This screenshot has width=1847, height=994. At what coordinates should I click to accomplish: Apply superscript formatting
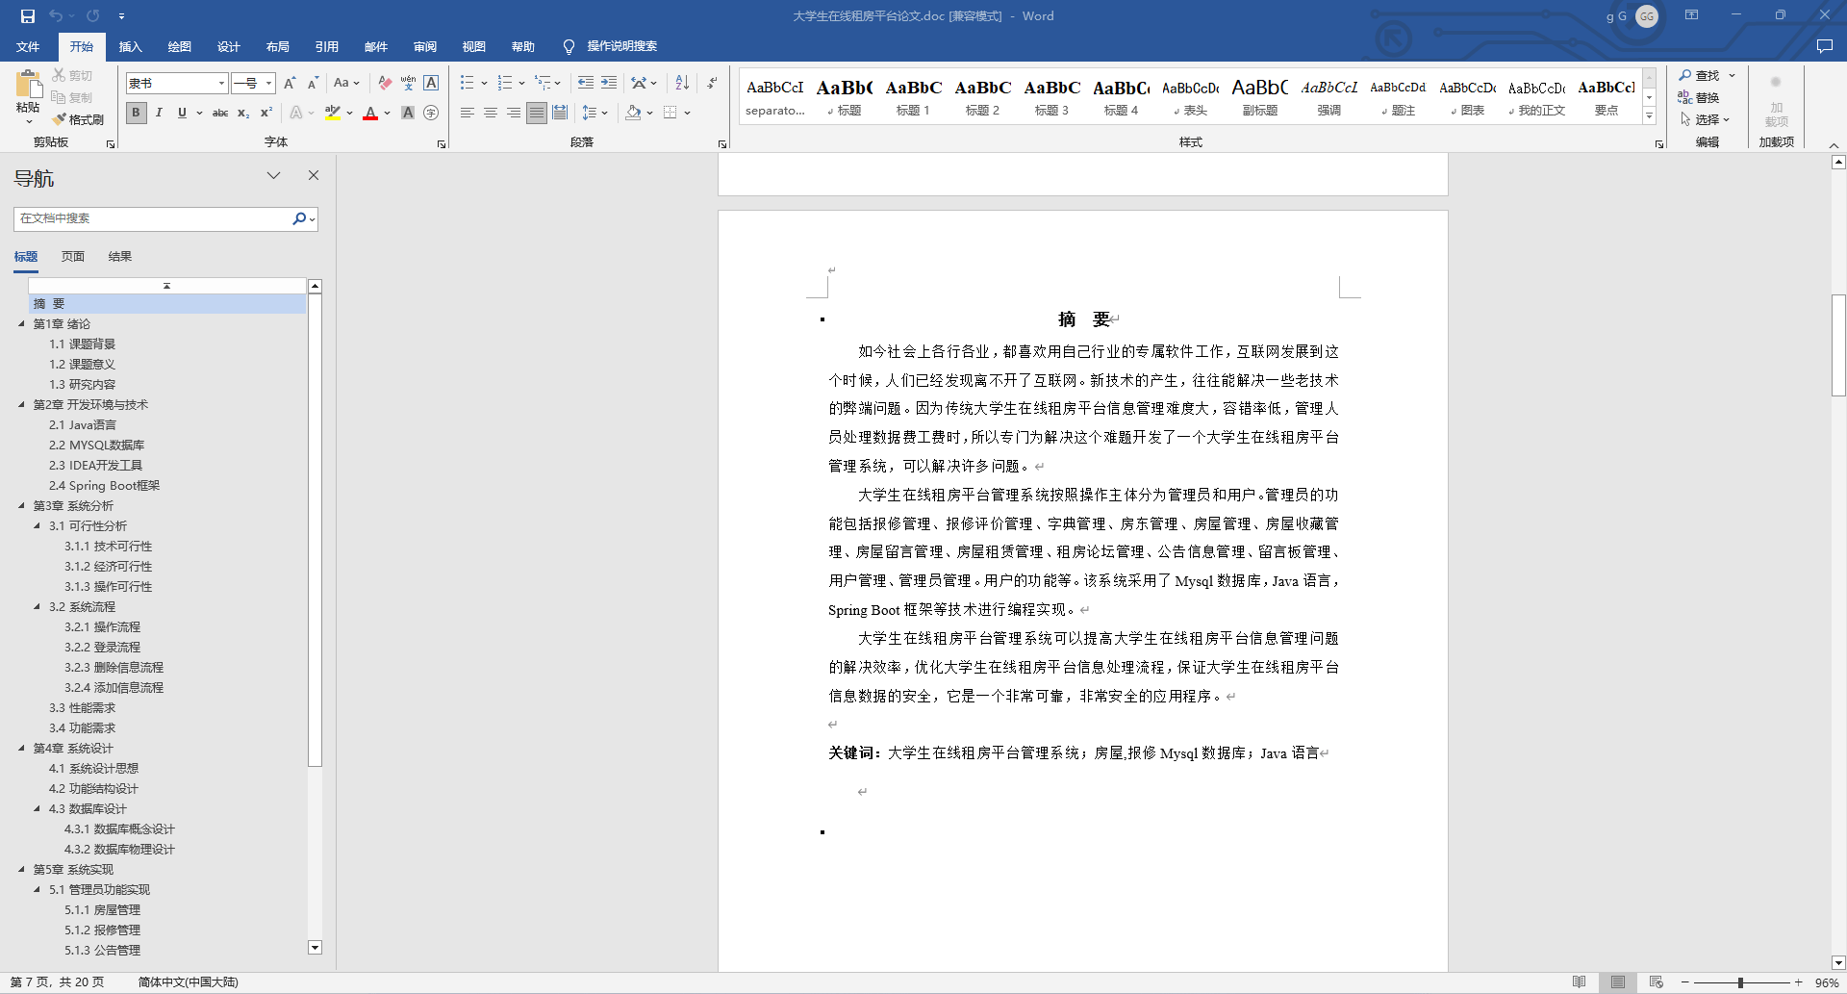coord(266,113)
